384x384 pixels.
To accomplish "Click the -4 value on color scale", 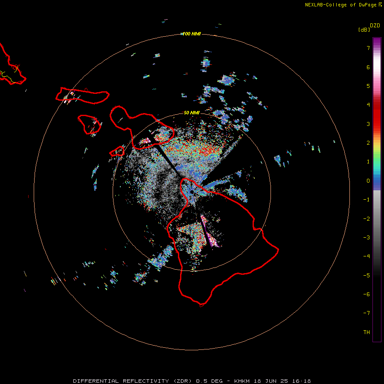I will pyautogui.click(x=367, y=256).
